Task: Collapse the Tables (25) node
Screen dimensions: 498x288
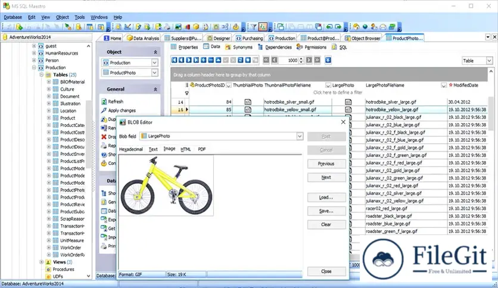Action: 41,75
